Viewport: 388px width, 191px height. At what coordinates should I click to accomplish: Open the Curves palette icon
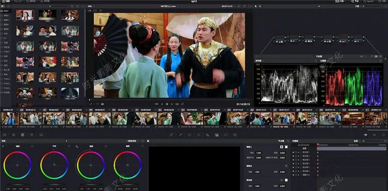(172, 135)
